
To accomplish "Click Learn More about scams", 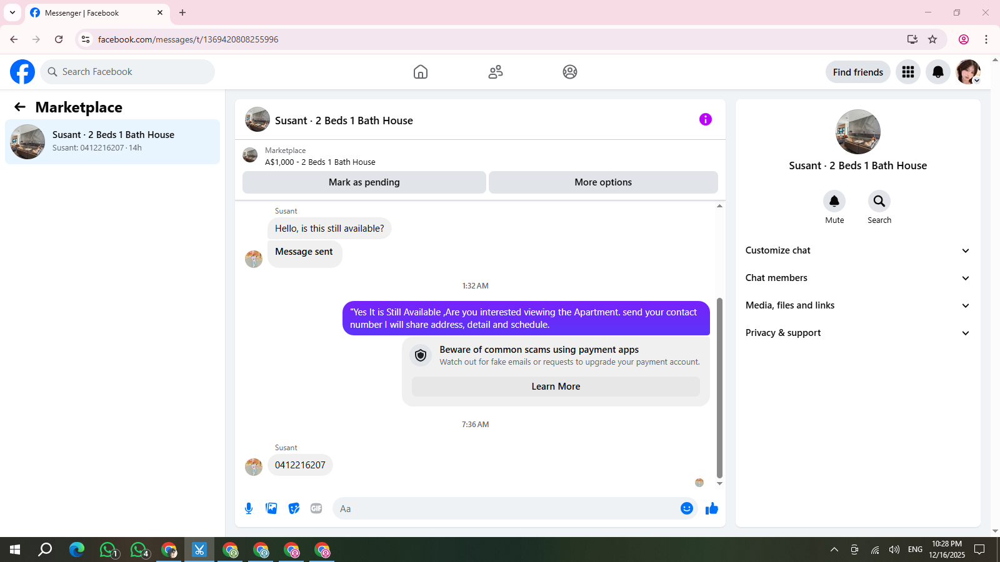I will click(556, 387).
